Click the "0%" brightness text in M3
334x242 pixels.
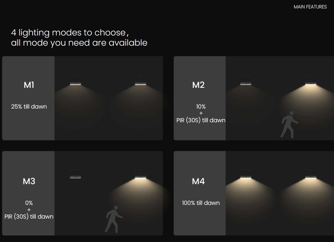pyautogui.click(x=29, y=203)
